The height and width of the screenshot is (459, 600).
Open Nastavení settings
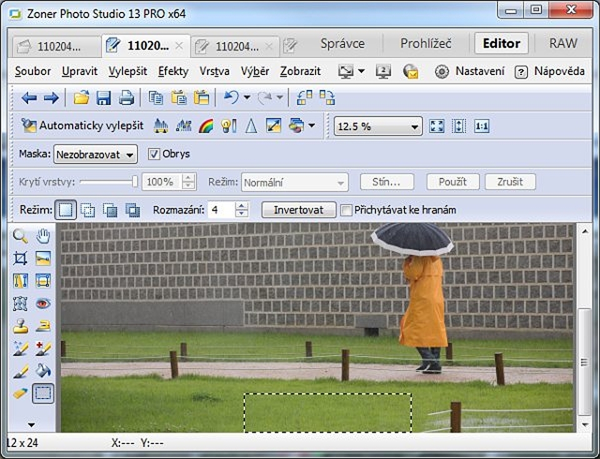(x=470, y=71)
